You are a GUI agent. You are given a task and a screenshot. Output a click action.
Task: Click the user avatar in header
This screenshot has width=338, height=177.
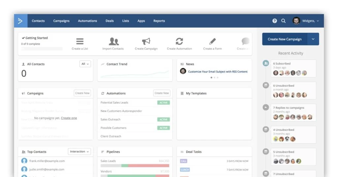pos(296,21)
